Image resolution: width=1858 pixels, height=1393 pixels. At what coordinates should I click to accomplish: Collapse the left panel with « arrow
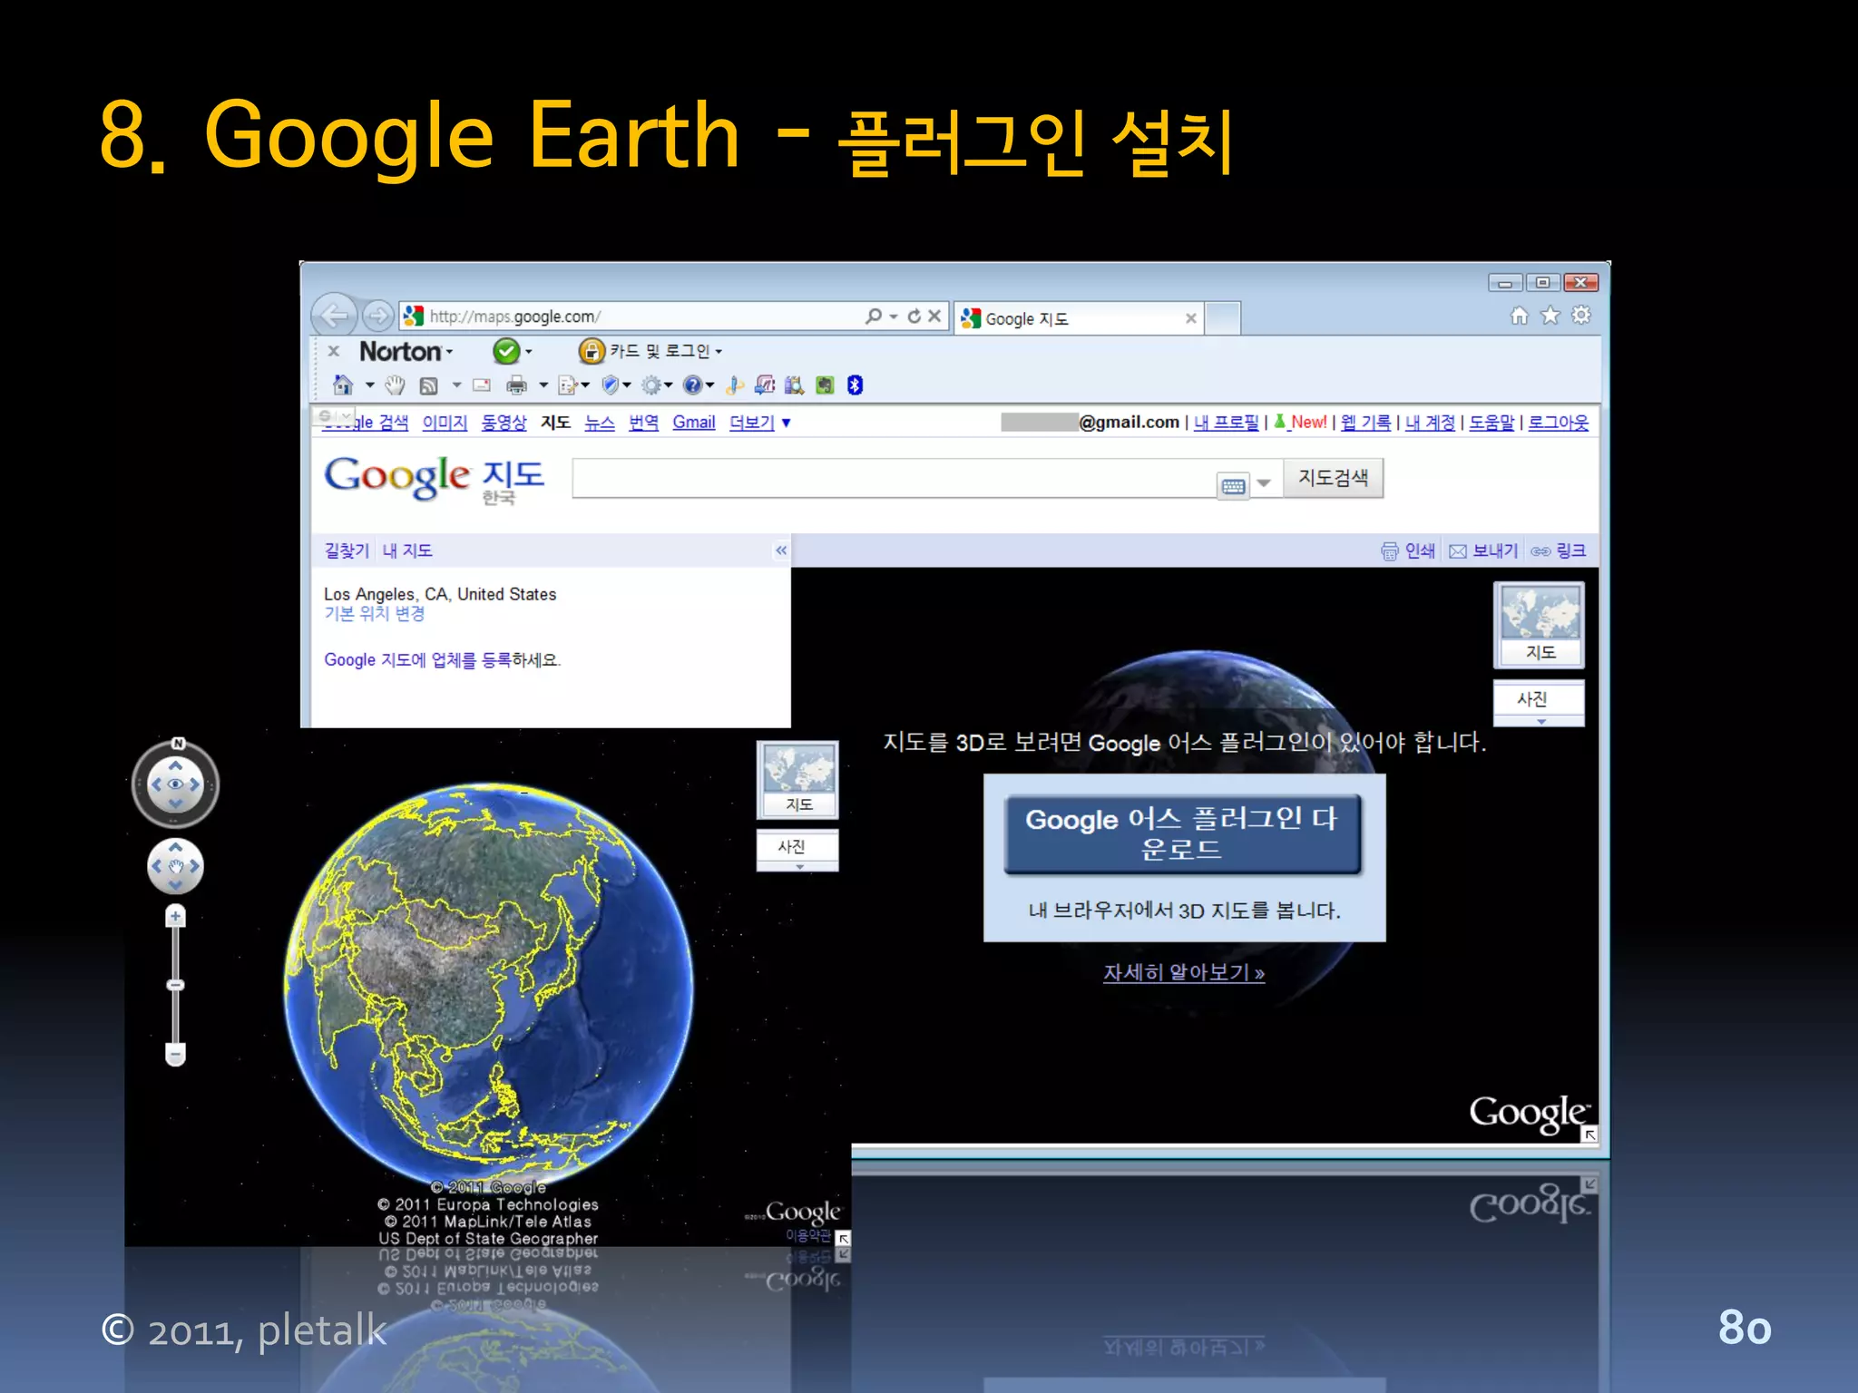click(x=781, y=550)
